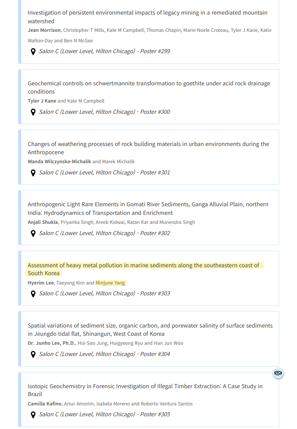
Task: Select author Wanda Wilczynska-Michalik
Action: [x=59, y=162]
